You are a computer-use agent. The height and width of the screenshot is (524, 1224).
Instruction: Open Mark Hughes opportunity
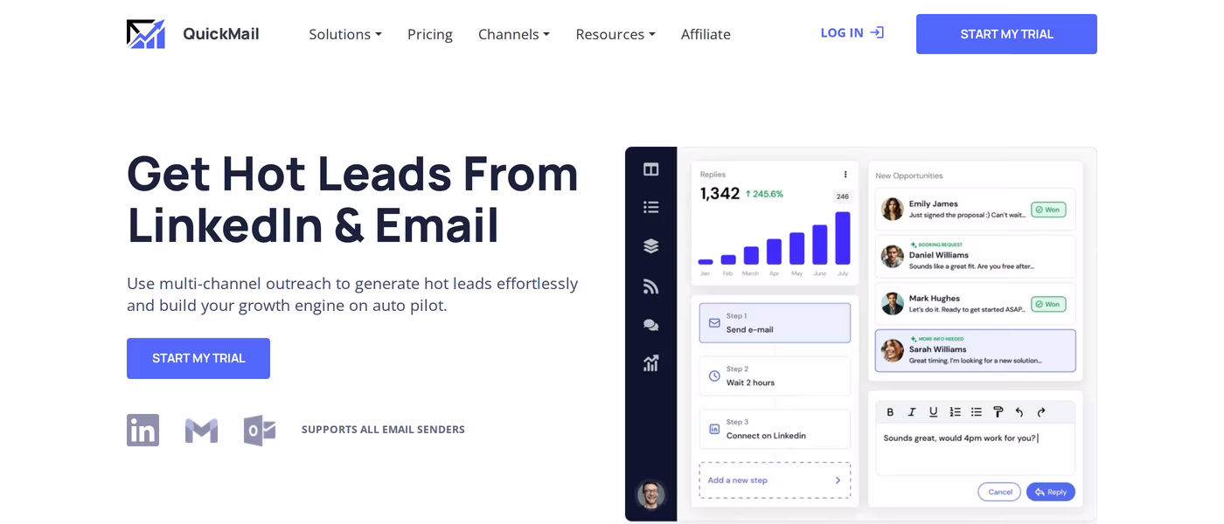coord(976,303)
